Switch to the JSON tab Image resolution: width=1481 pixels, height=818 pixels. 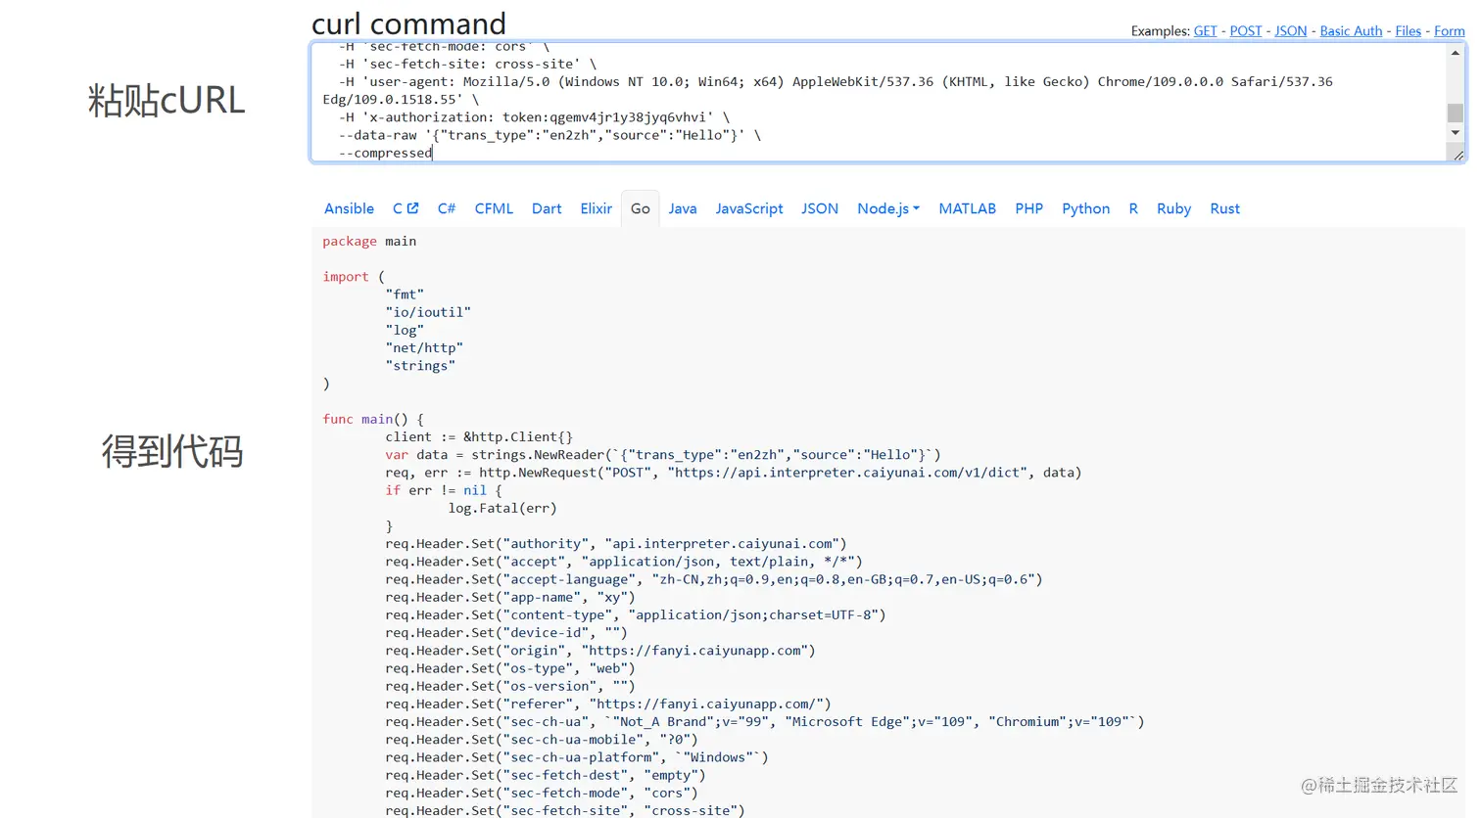click(820, 208)
